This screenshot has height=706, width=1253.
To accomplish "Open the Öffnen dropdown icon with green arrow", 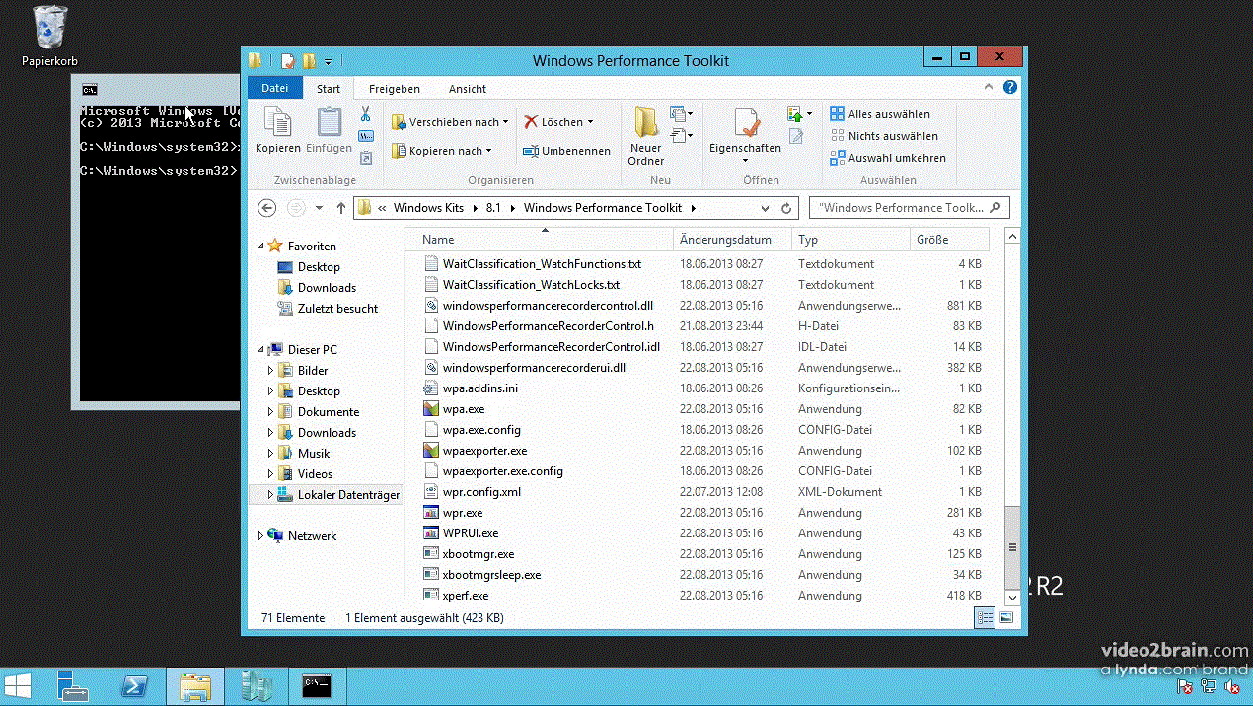I will [800, 114].
